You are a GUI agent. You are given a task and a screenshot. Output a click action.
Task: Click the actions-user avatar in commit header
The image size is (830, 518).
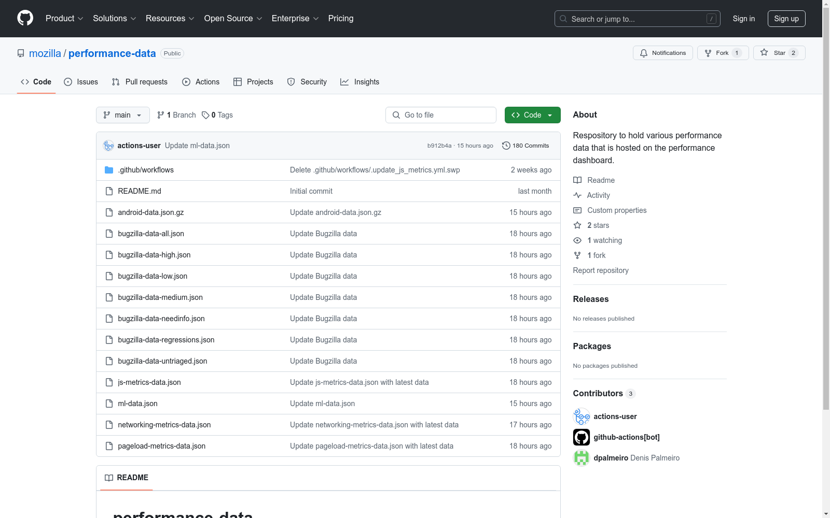point(108,146)
